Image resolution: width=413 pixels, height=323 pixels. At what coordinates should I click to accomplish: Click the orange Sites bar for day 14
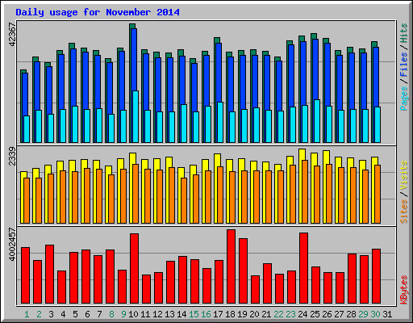pyautogui.click(x=184, y=200)
